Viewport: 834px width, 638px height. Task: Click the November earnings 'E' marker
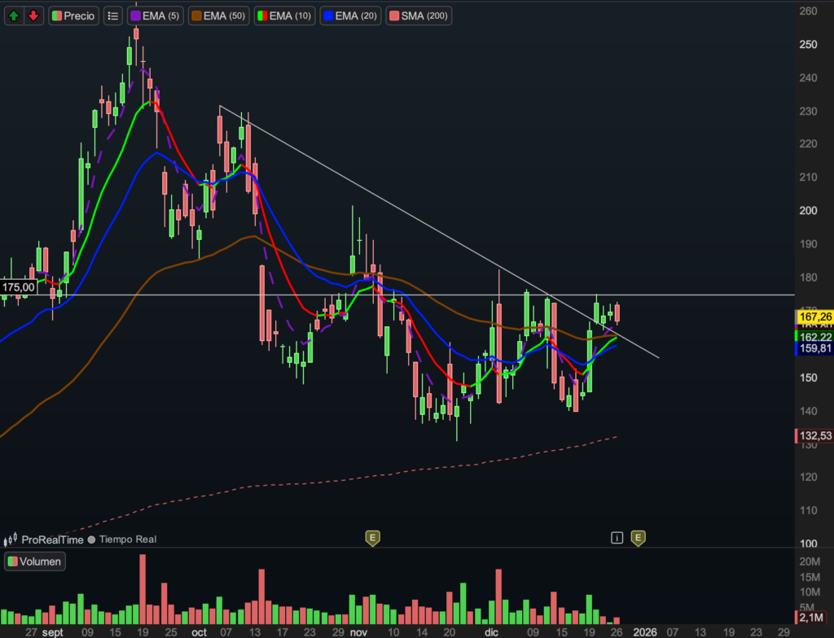tap(372, 537)
